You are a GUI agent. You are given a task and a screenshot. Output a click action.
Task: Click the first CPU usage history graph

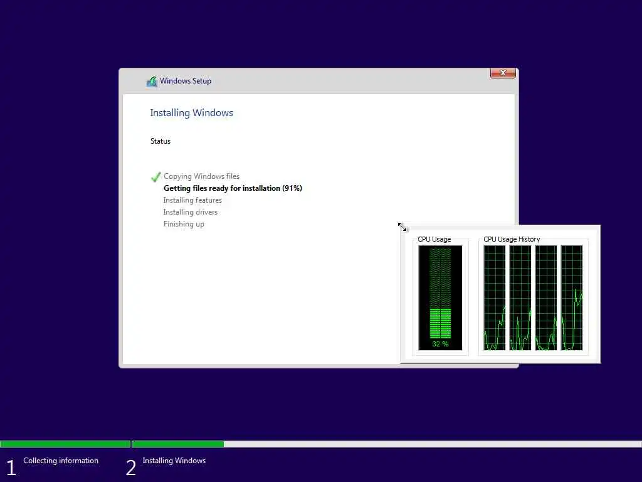[x=495, y=298]
